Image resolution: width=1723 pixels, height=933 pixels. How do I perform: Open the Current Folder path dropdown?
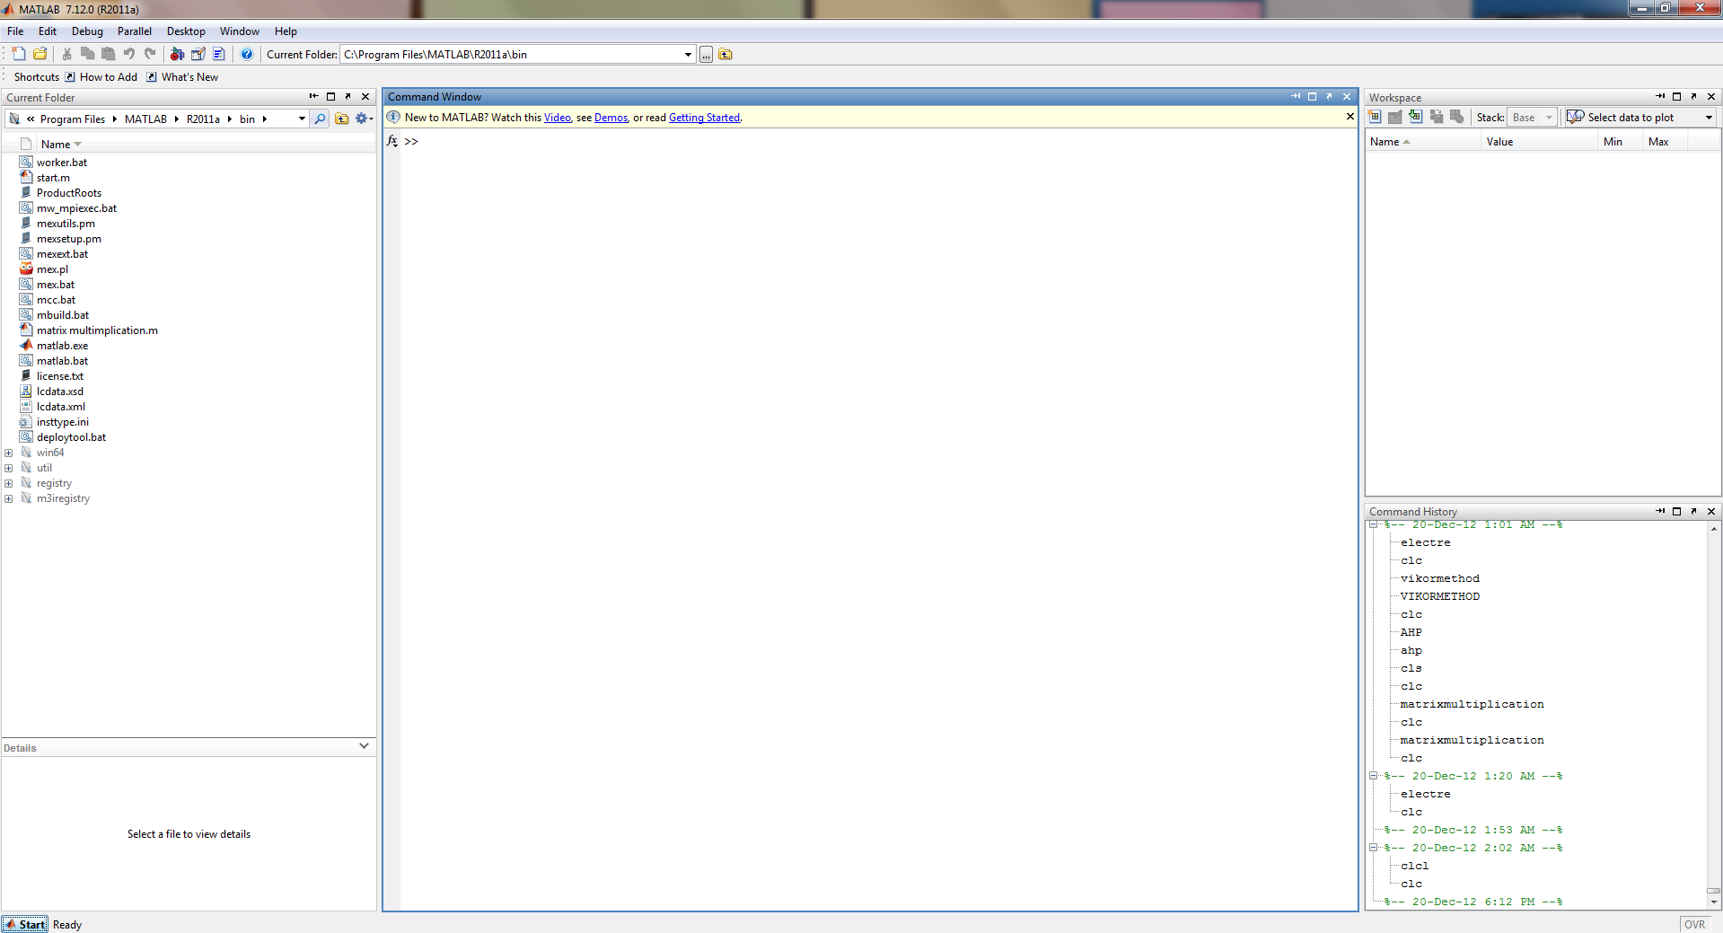click(688, 55)
